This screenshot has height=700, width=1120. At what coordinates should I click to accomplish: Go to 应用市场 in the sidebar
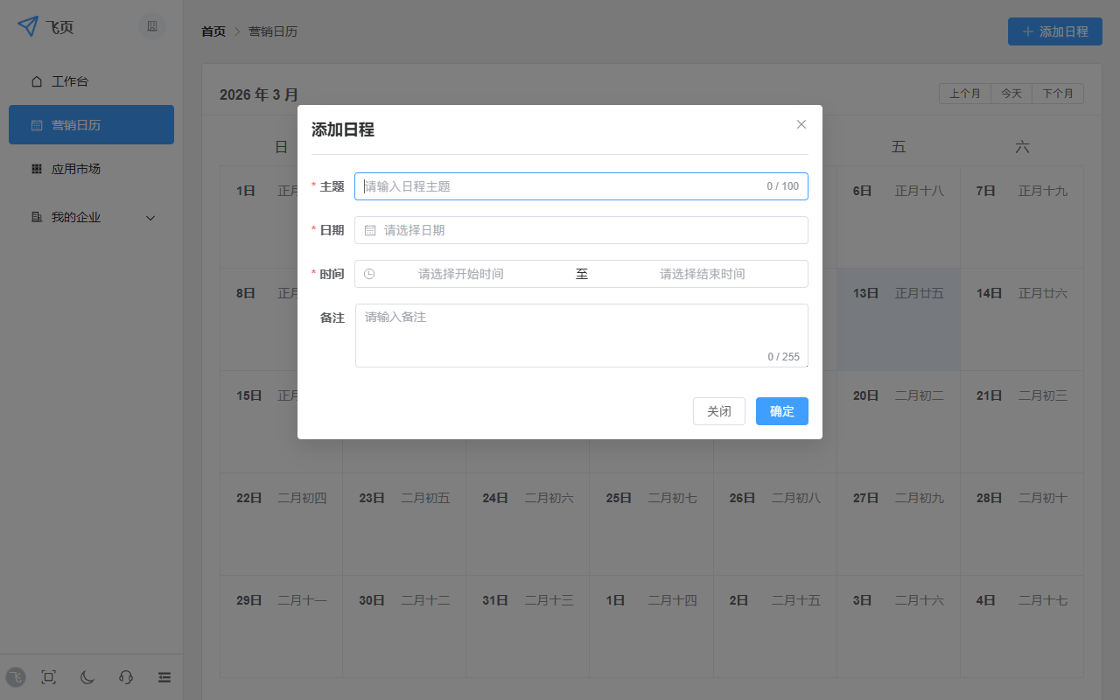tap(76, 169)
